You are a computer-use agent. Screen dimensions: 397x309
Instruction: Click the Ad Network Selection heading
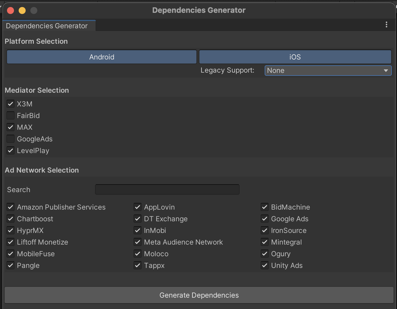42,170
